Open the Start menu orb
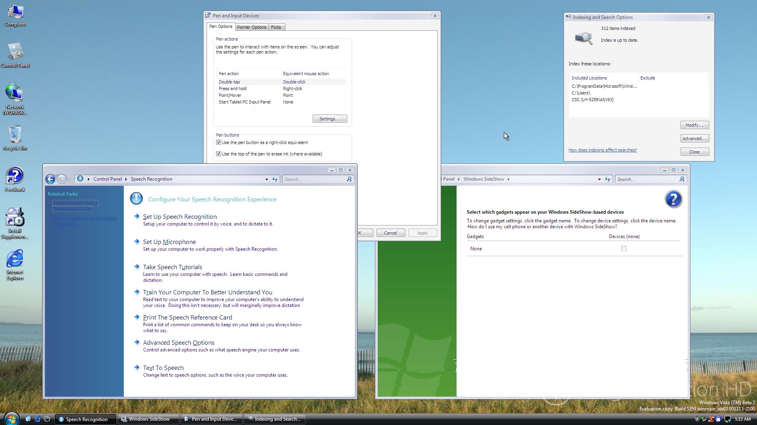 point(11,418)
